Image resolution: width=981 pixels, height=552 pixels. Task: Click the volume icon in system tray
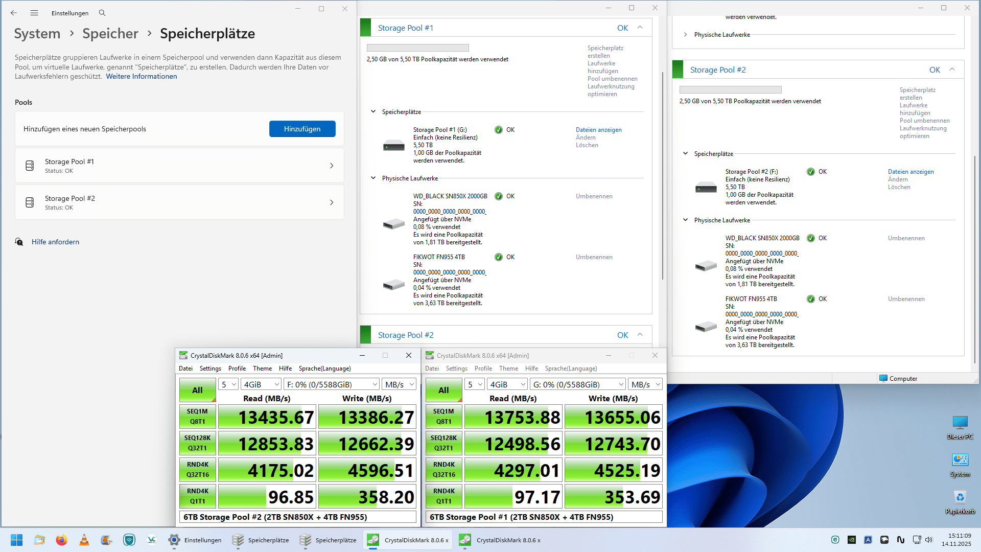click(929, 540)
